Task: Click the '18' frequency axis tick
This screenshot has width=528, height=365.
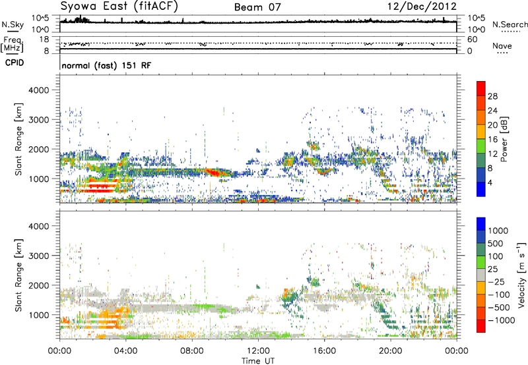Action: pos(44,40)
